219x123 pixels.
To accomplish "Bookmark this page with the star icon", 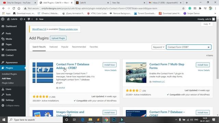I will click(183, 8).
